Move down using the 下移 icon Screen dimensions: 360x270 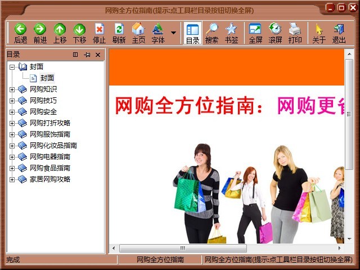click(x=79, y=33)
